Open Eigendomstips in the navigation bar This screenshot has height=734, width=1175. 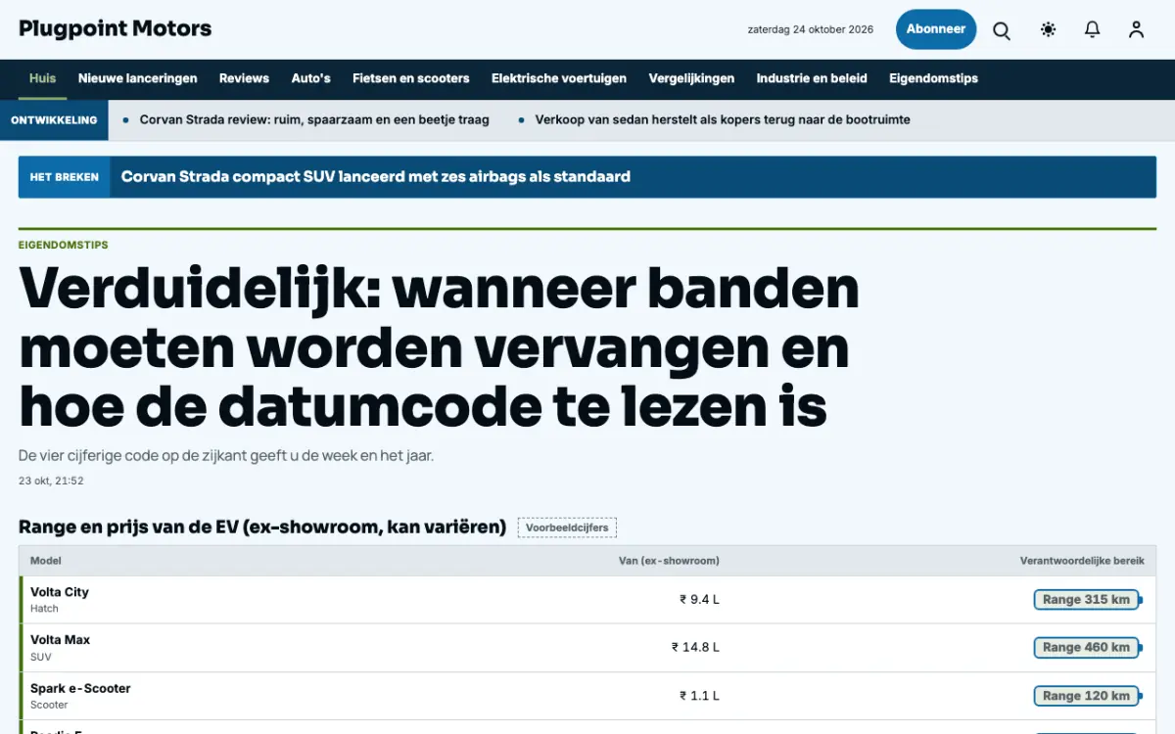[933, 78]
